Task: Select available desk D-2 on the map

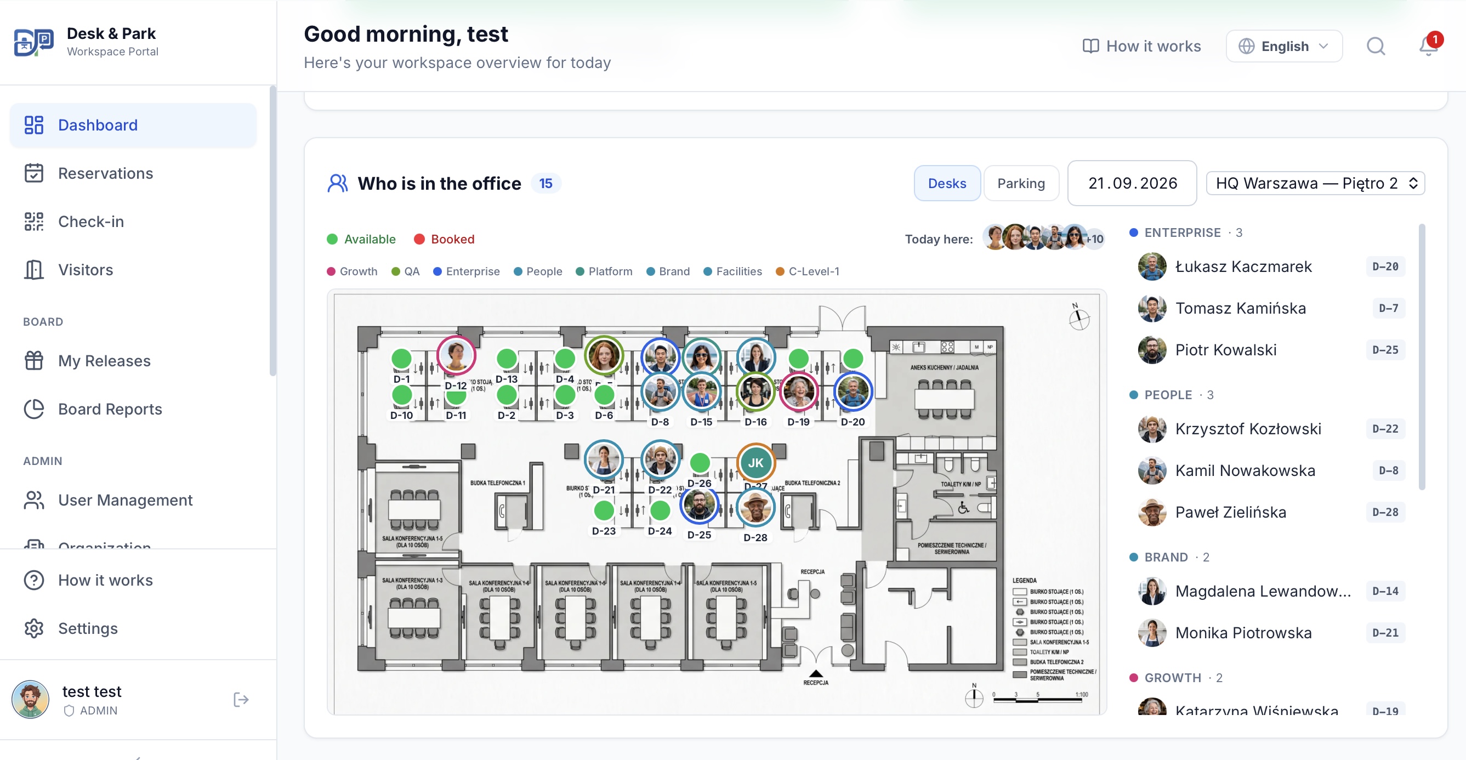Action: coord(507,395)
